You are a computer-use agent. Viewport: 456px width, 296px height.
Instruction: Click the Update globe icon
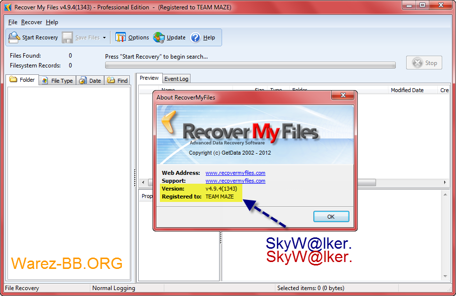(159, 37)
